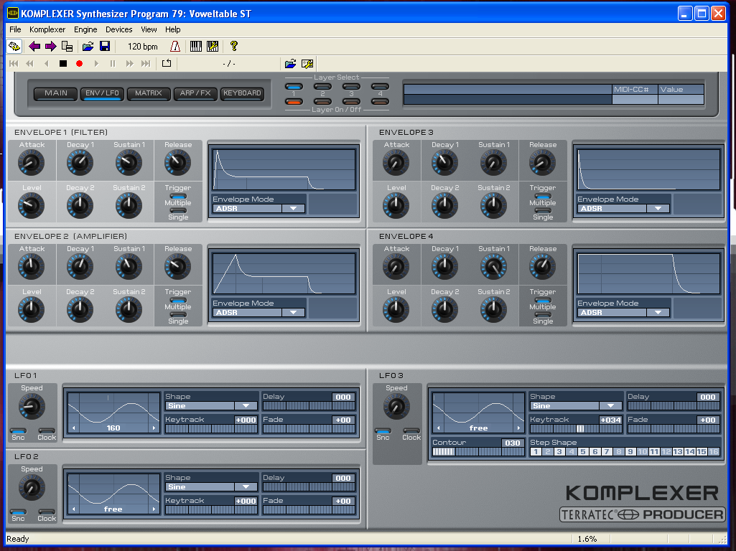Toggle the red metronome icon
Screen dimensions: 736x551
point(175,47)
